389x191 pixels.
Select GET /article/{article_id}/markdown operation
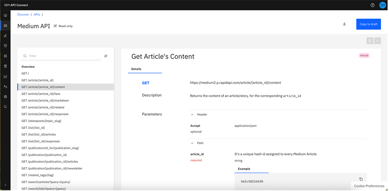(66, 101)
